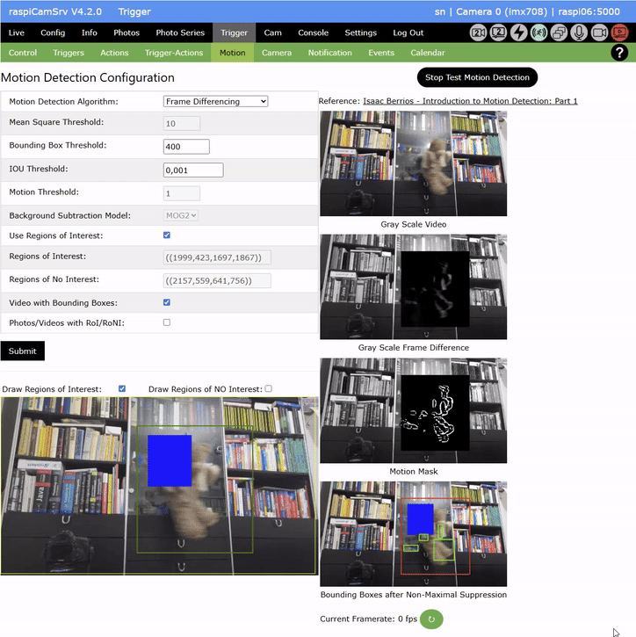
Task: Select the Motion subtab
Action: click(x=232, y=53)
